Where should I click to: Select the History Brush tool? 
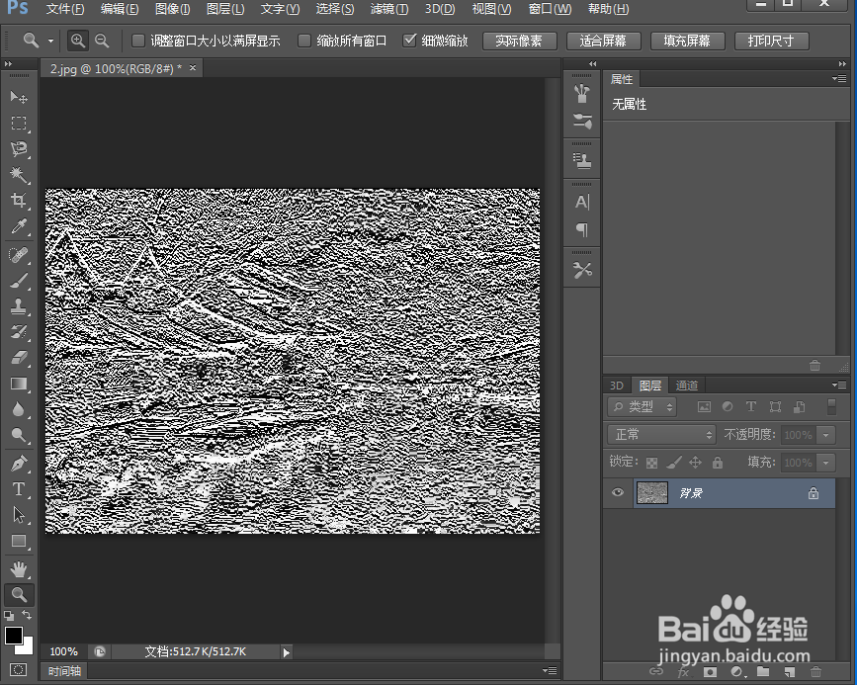(x=19, y=332)
